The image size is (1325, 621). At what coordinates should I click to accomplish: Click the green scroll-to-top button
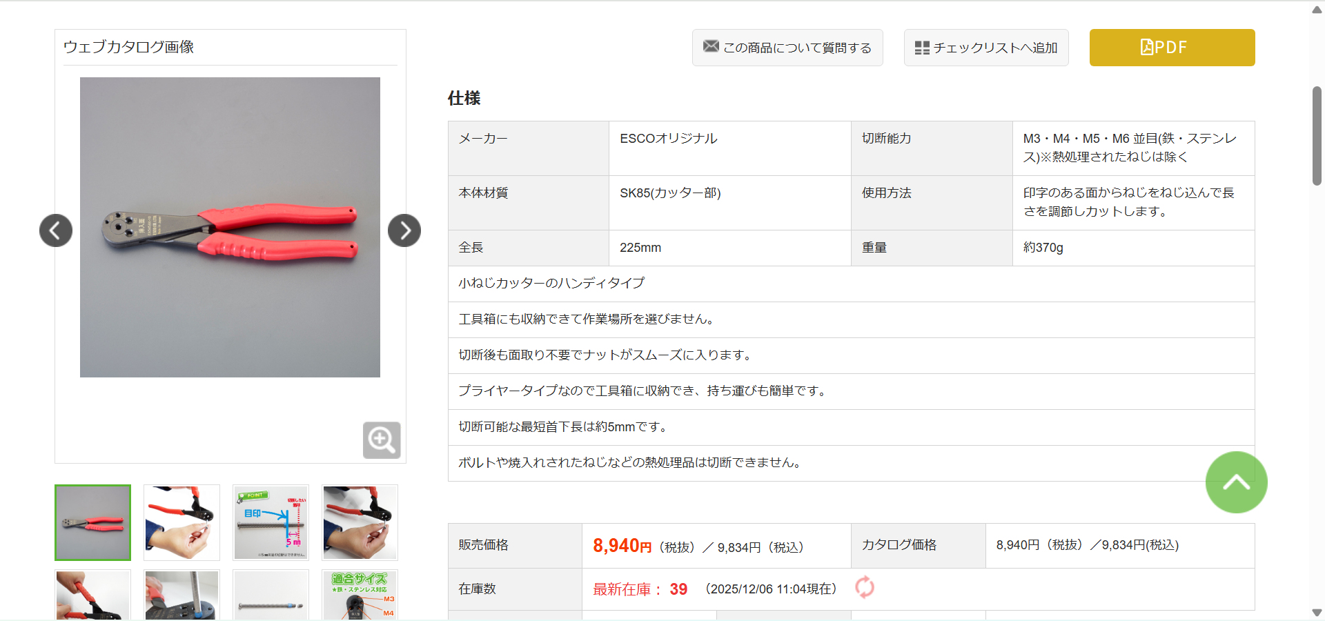(1236, 482)
